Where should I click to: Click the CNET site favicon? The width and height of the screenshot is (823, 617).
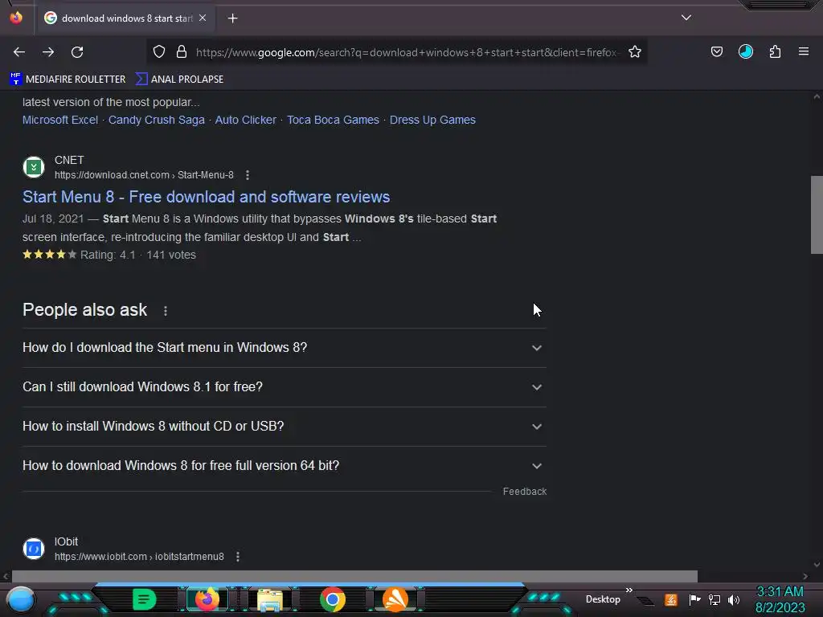point(34,167)
